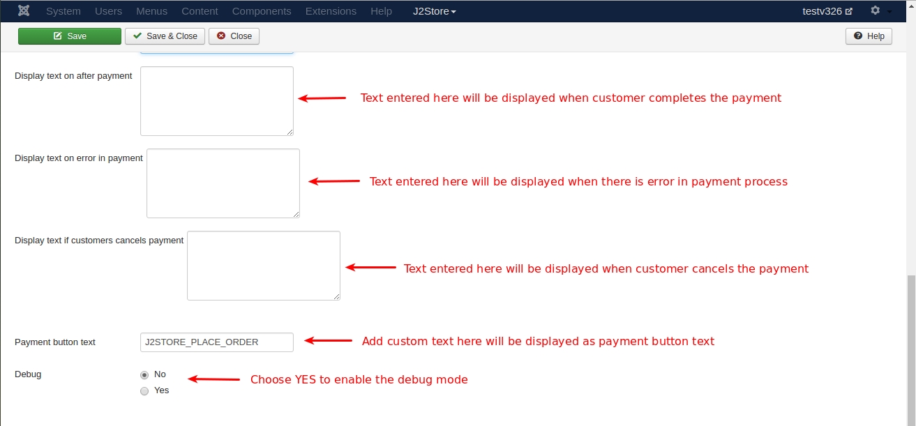Click the Debug field label
The height and width of the screenshot is (426, 916).
(28, 374)
